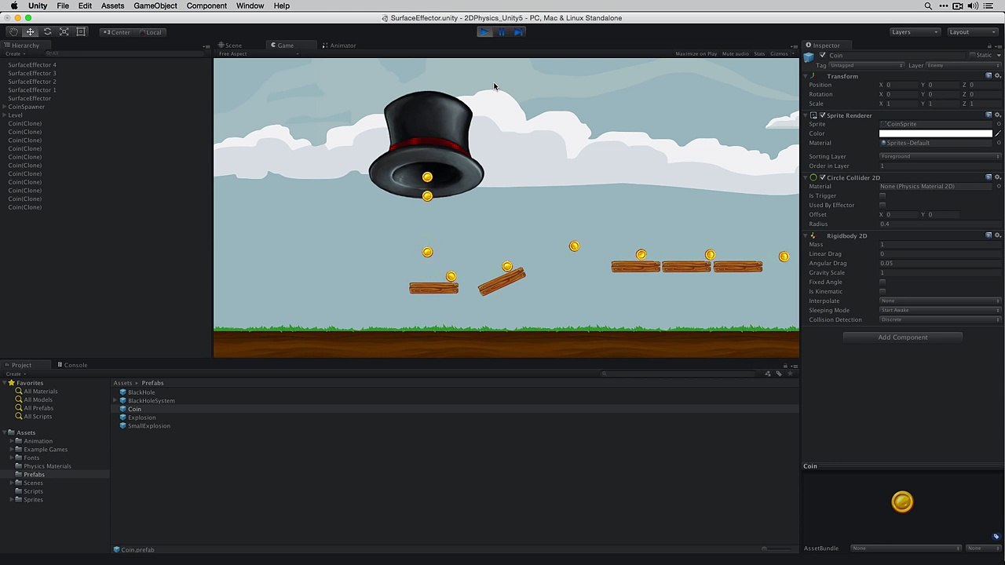Open the Sleeping Mode dropdown
This screenshot has height=565, width=1005.
[x=940, y=310]
